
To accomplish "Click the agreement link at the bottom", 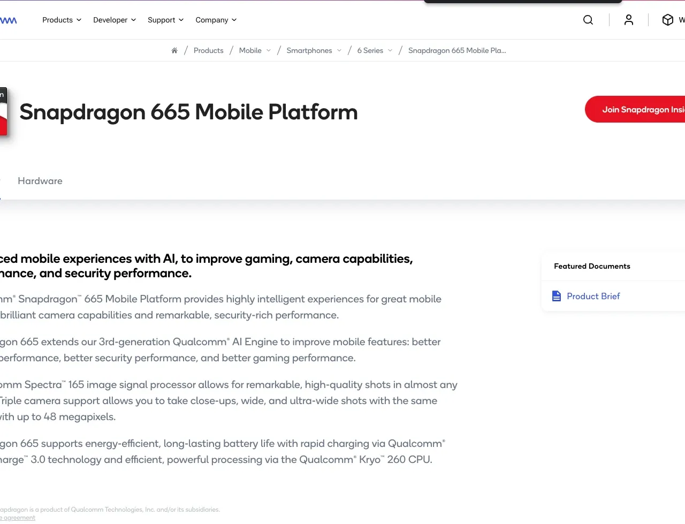I will tap(18, 518).
